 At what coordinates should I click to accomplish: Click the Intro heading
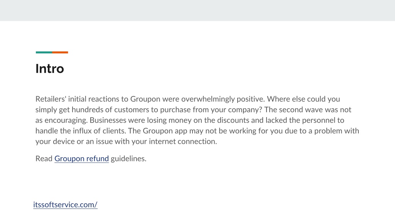pyautogui.click(x=50, y=69)
